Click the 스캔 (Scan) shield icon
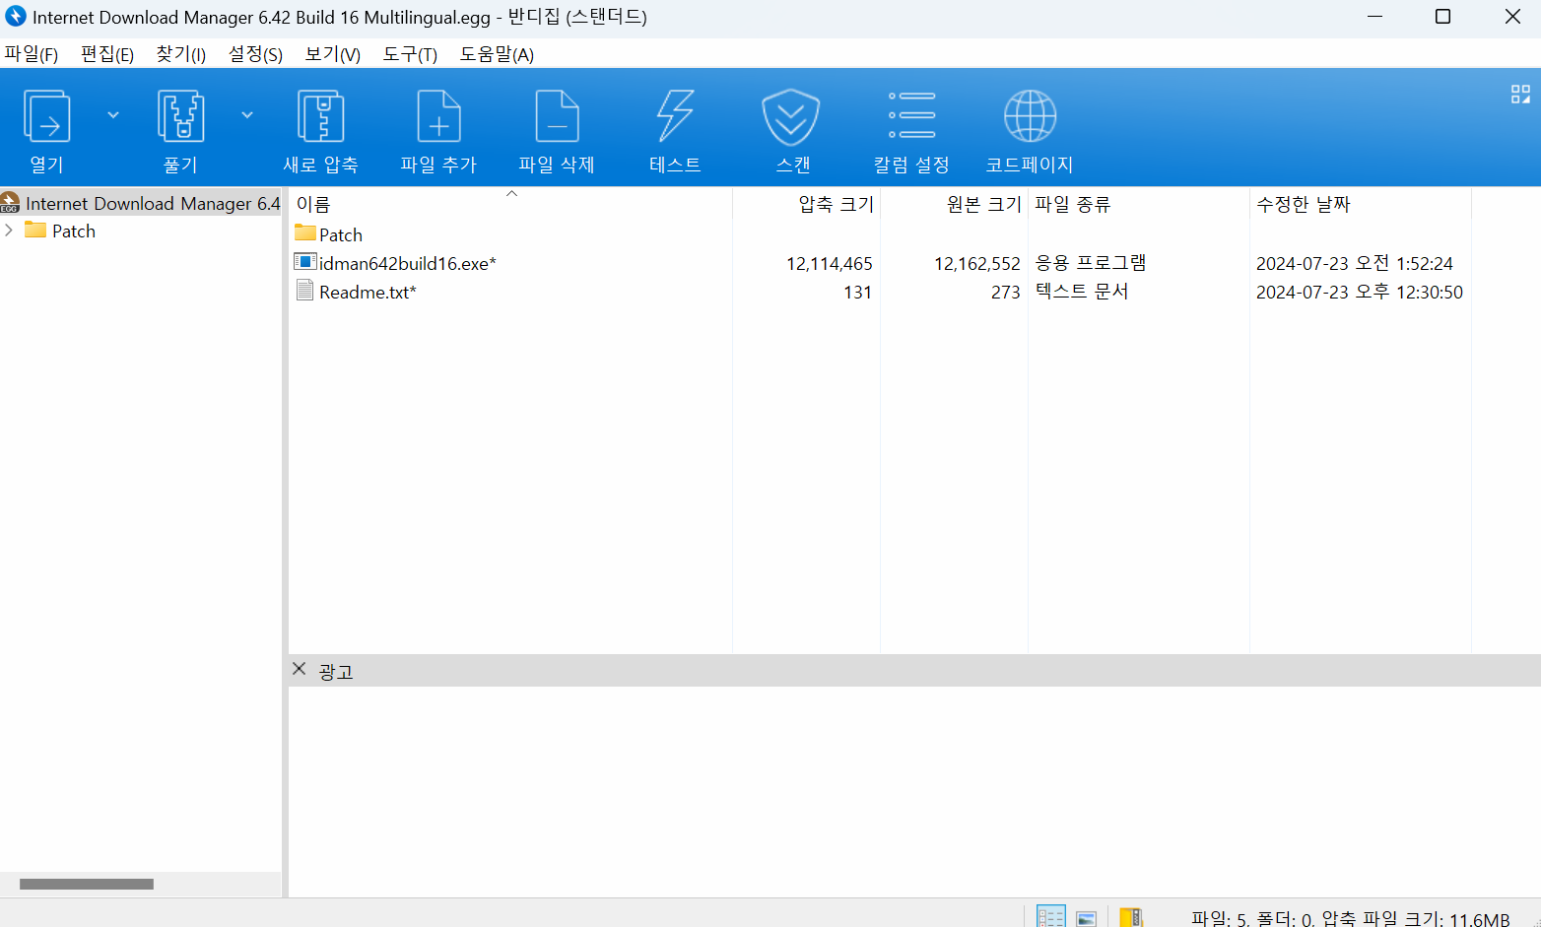1541x927 pixels. (x=791, y=117)
